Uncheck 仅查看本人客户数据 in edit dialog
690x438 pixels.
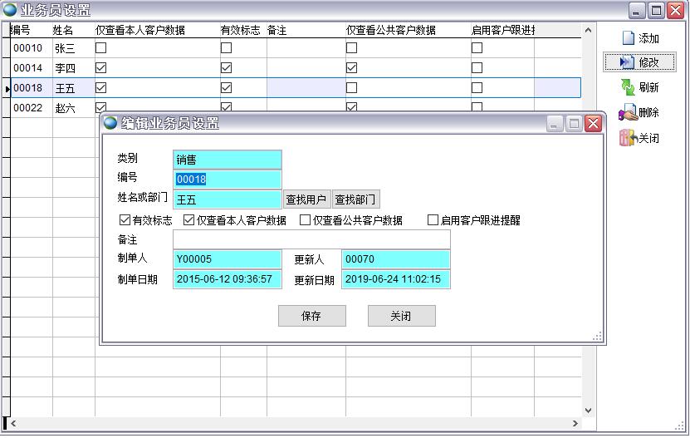(188, 220)
